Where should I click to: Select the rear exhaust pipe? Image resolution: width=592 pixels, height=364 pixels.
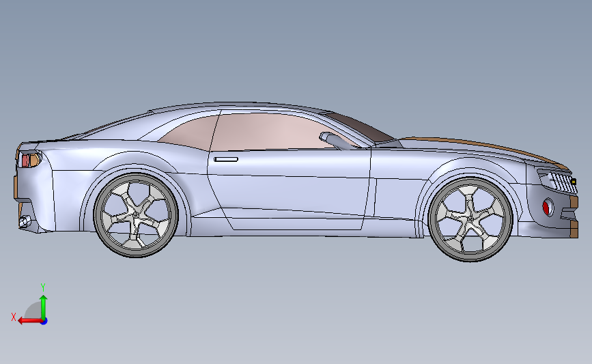tap(25, 221)
